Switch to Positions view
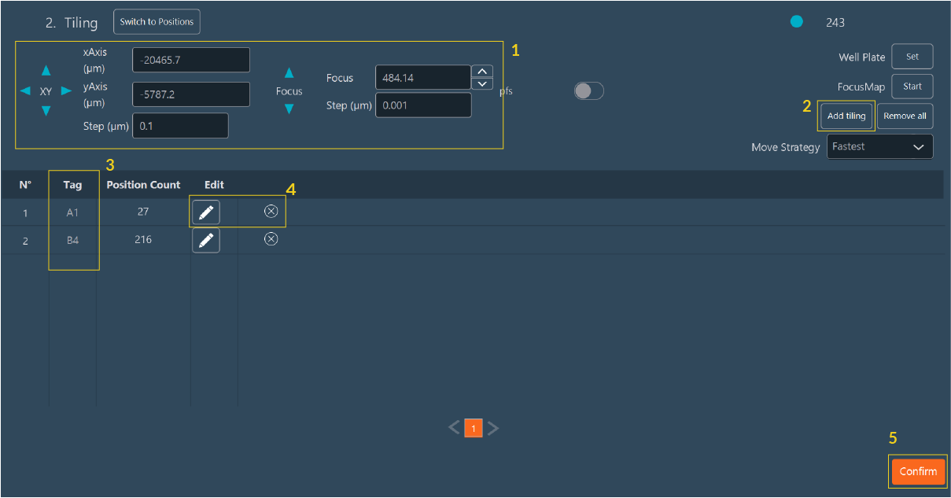Image resolution: width=951 pixels, height=498 pixels. pos(157,21)
